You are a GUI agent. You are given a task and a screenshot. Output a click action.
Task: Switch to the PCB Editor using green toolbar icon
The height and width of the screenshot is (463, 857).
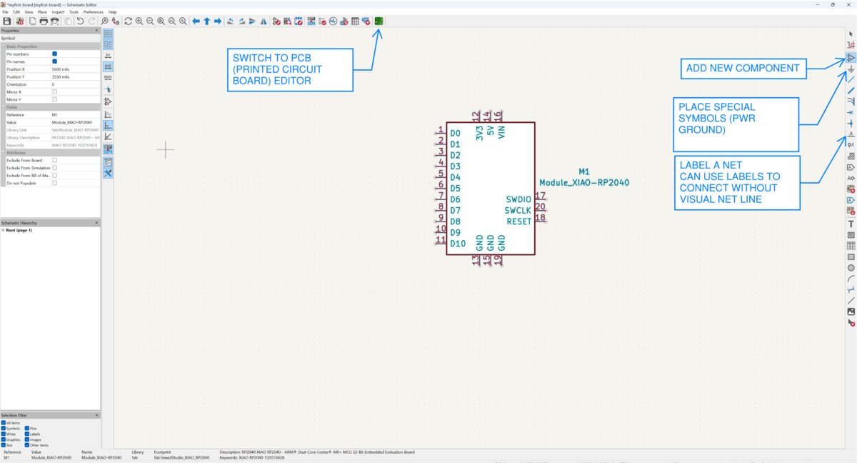378,21
